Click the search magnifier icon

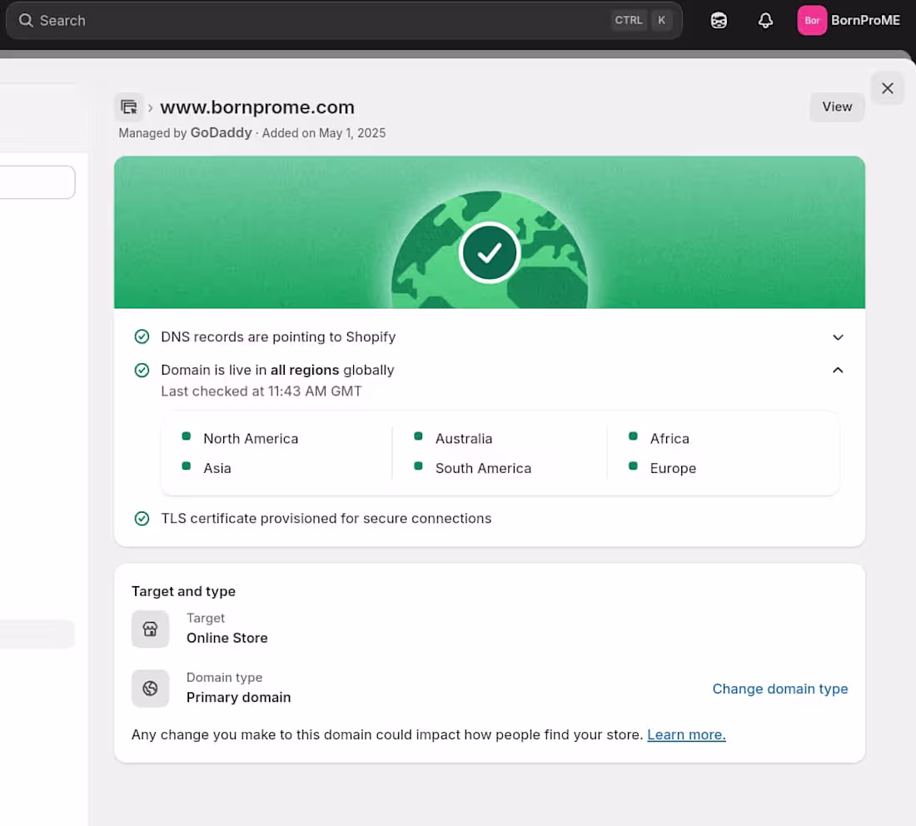tap(26, 20)
